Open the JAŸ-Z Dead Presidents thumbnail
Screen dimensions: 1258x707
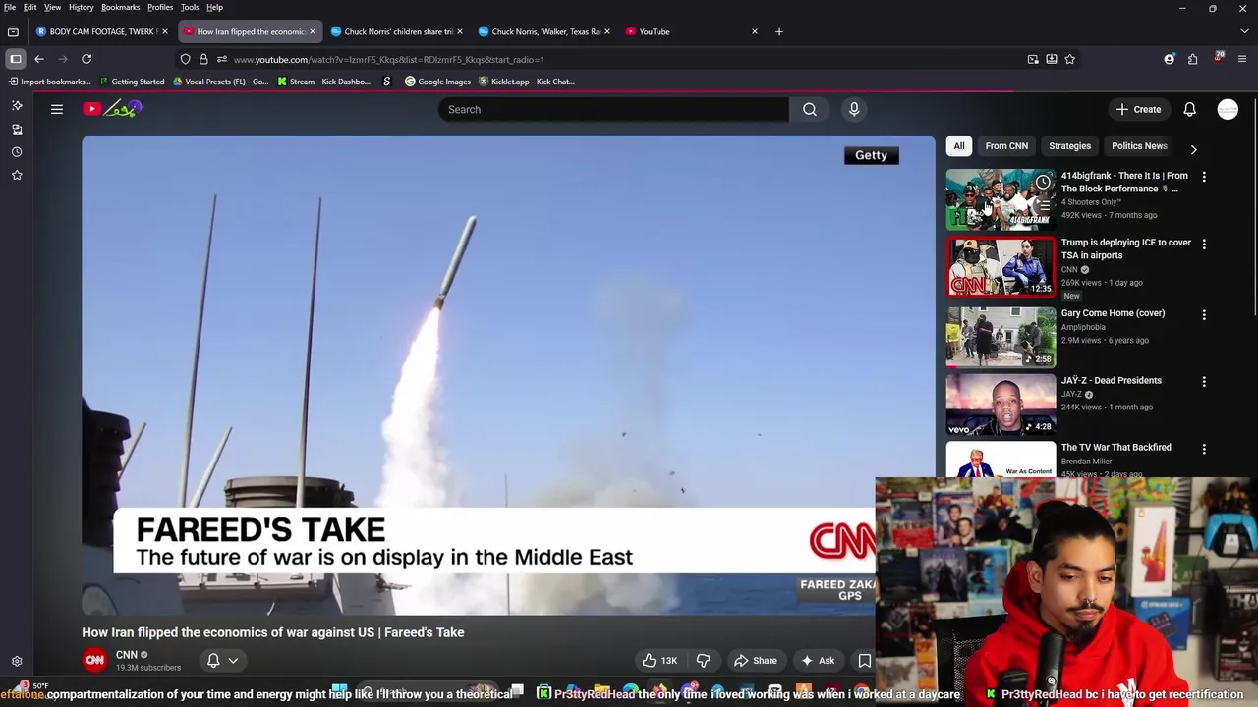click(x=1001, y=405)
